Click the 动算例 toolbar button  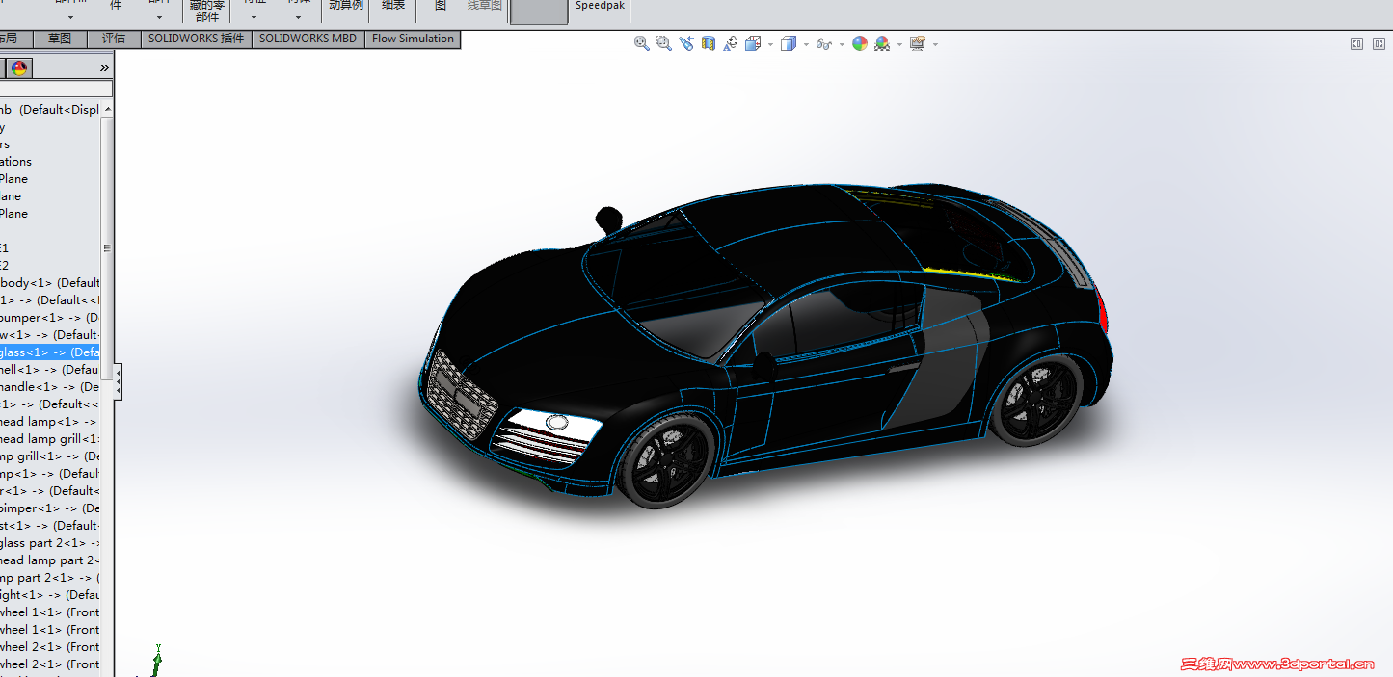click(x=346, y=6)
